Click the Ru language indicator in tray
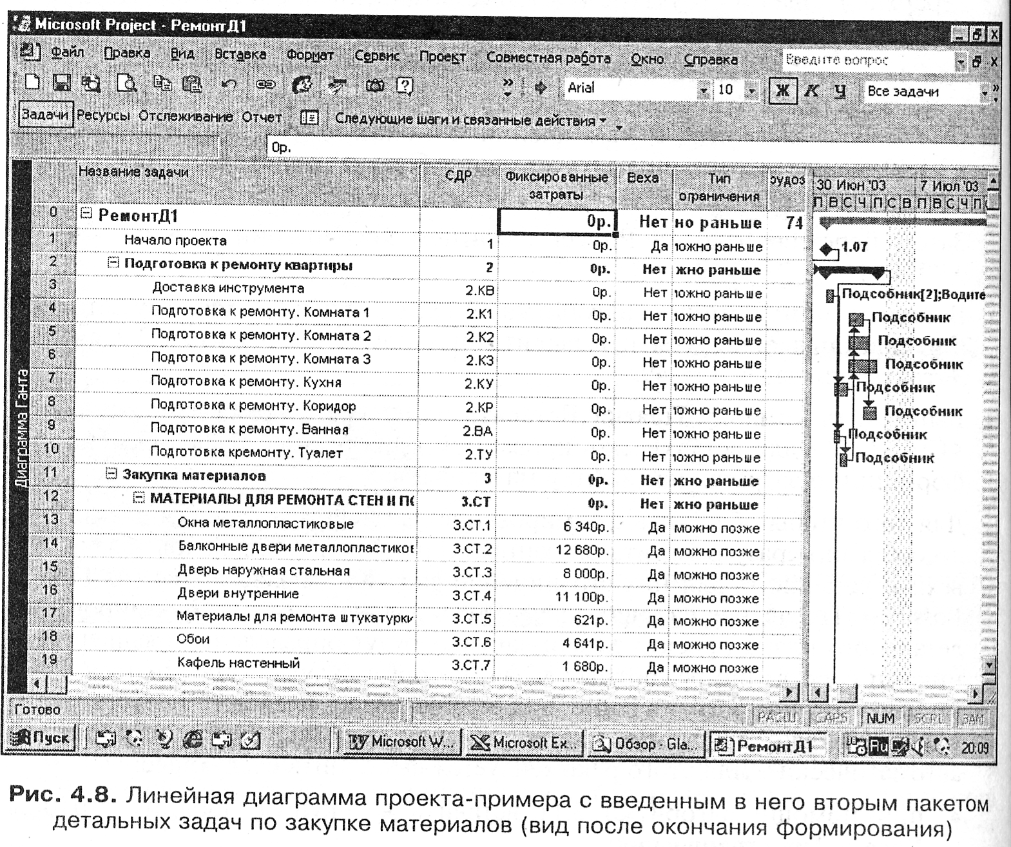Screen dimensions: 1011x847 point(879,746)
